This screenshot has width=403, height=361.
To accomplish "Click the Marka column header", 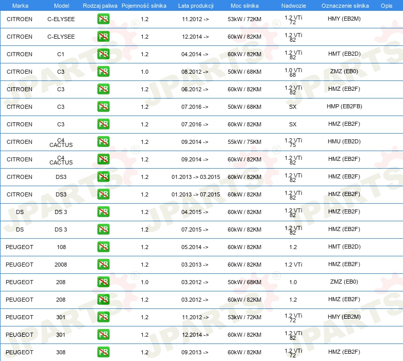I will [x=20, y=6].
